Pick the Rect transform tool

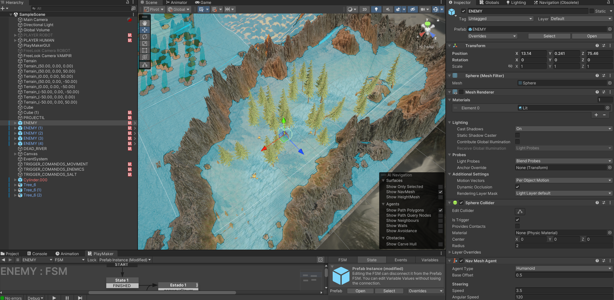(145, 50)
